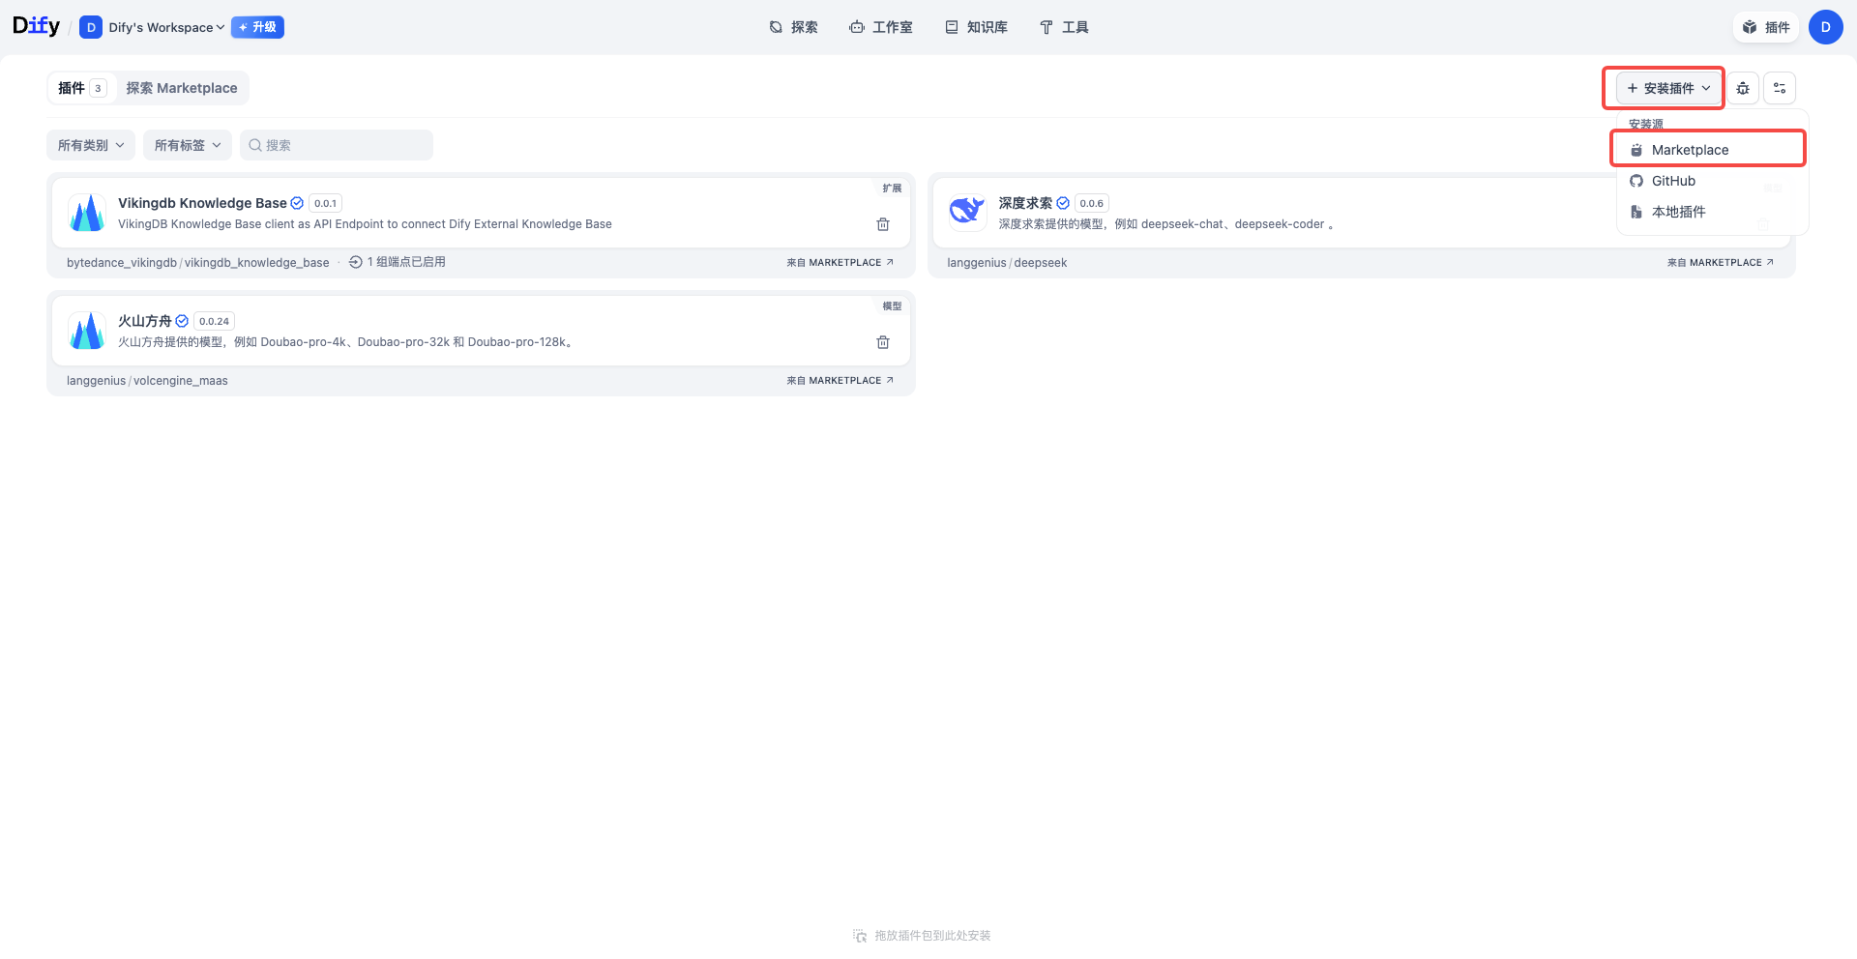Viewport: 1857px width, 959px height.
Task: Click version 0.0.24 badge of 火山方舟
Action: point(214,321)
